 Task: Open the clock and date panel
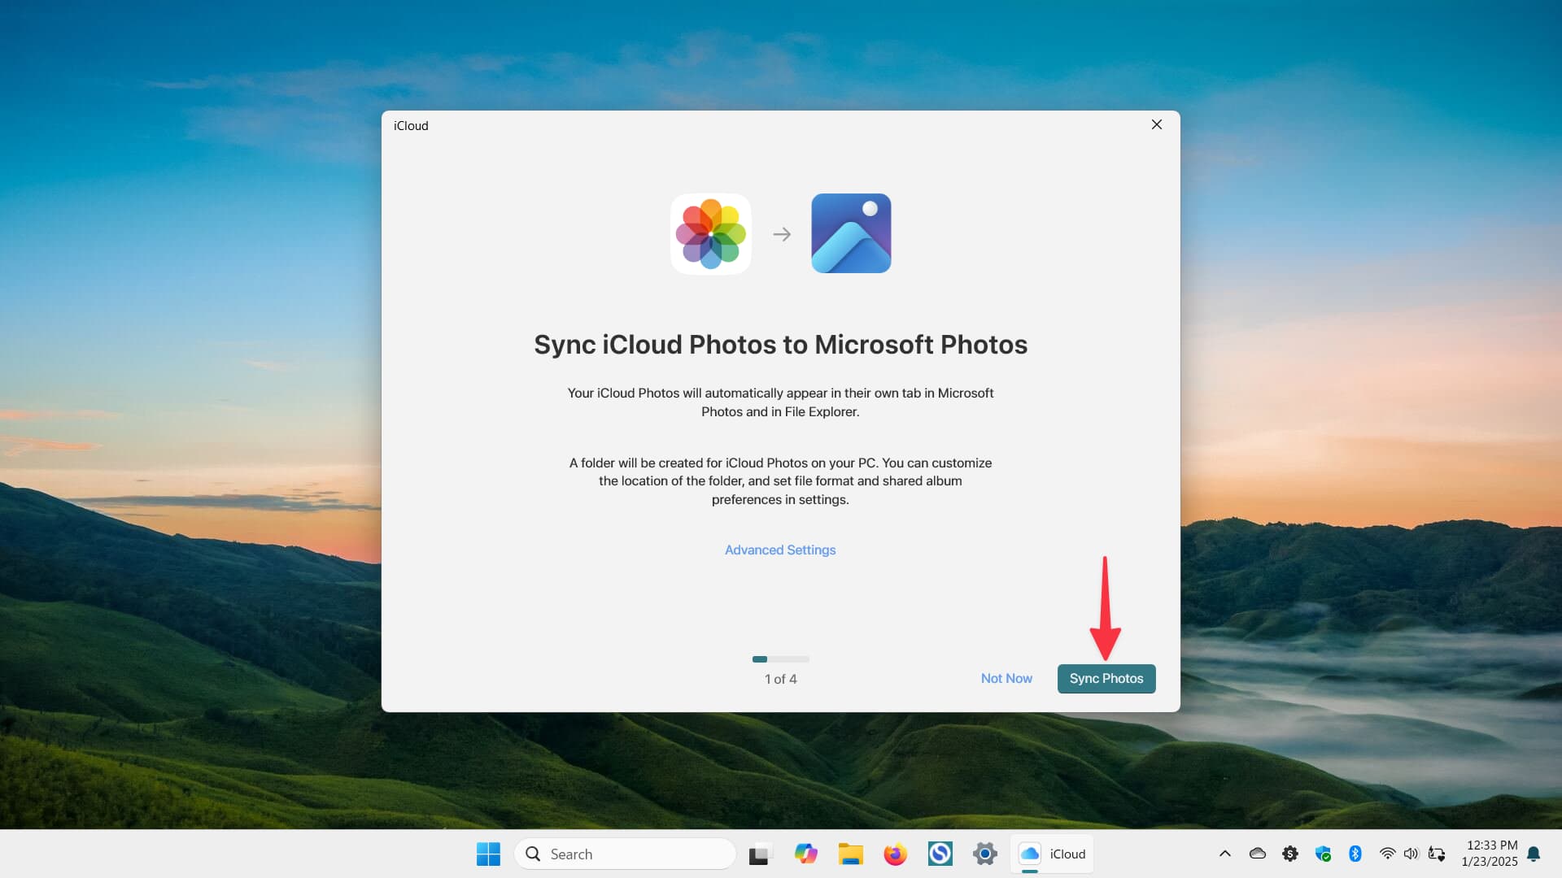tap(1489, 854)
